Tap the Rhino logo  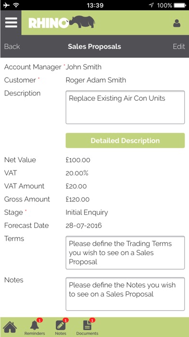click(x=62, y=22)
